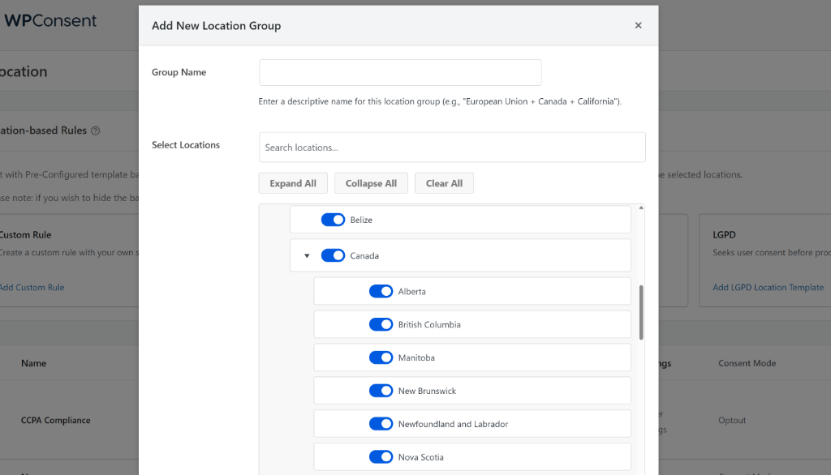Click the Collapse All button
The image size is (831, 475).
tap(371, 182)
